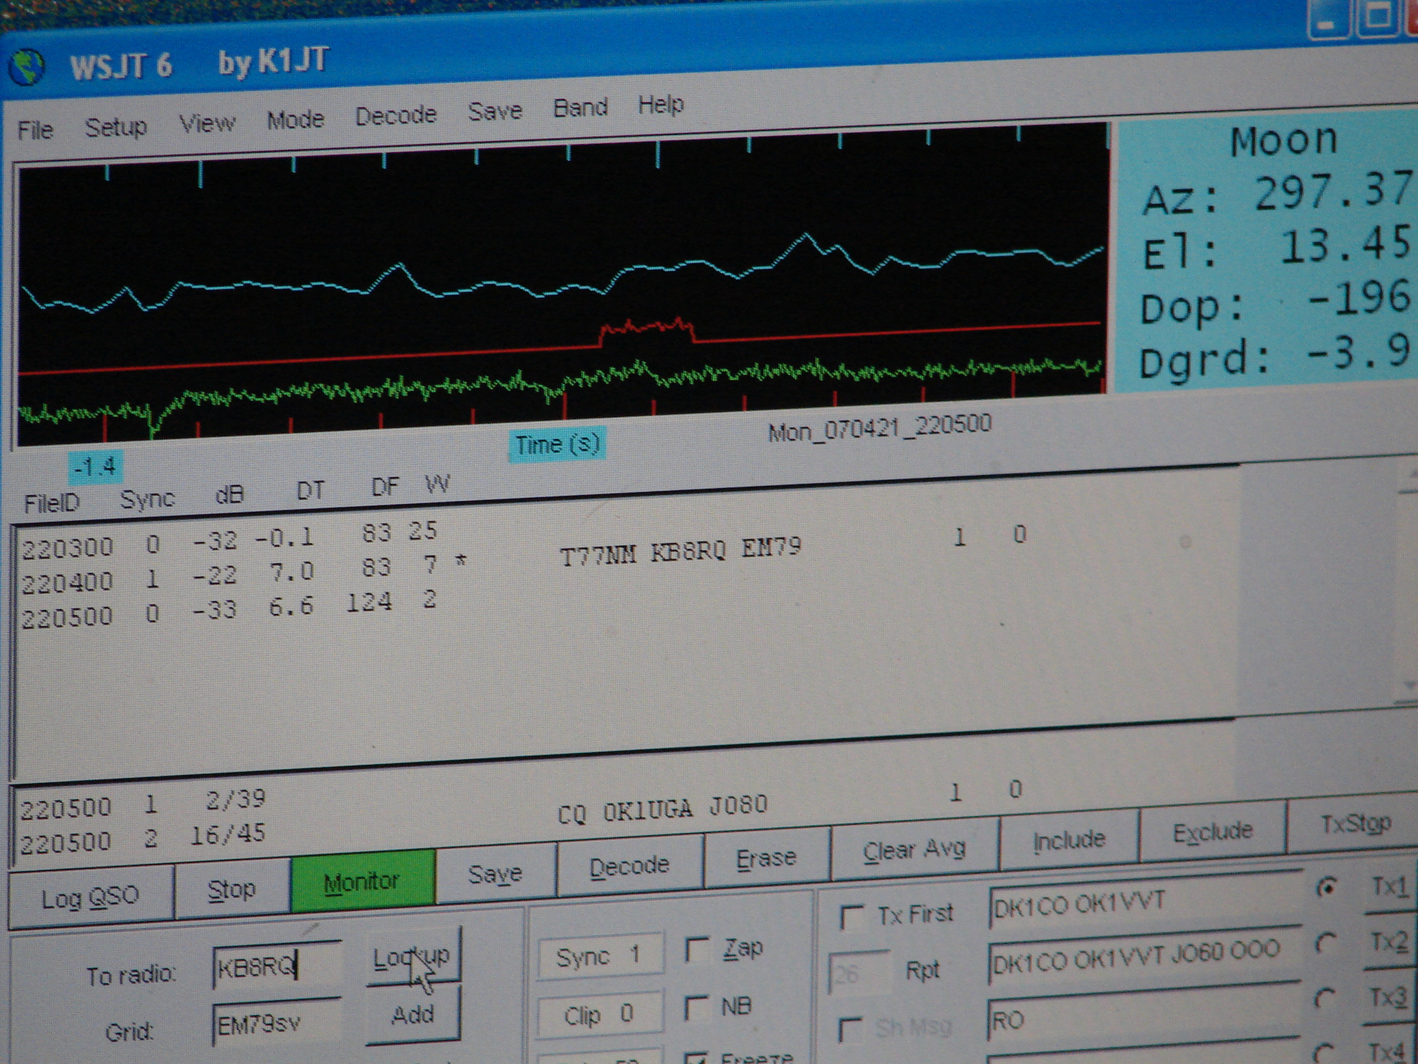
Task: Select average row '220500 2 16/45'
Action: pos(143,838)
